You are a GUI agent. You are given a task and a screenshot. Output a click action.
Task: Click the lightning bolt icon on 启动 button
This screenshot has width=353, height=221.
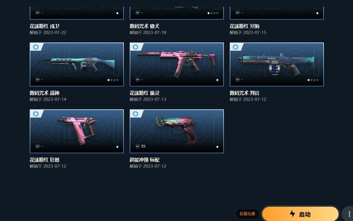pos(292,214)
